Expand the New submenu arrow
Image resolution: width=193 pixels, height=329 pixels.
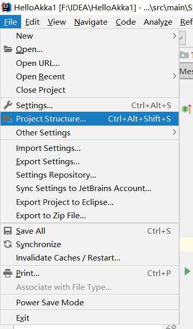coord(174,36)
